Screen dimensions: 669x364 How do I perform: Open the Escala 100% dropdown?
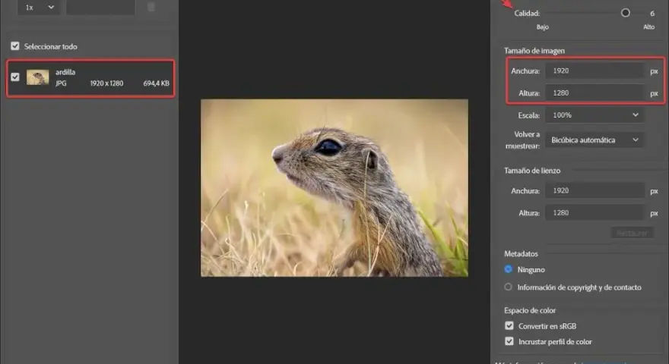point(594,115)
